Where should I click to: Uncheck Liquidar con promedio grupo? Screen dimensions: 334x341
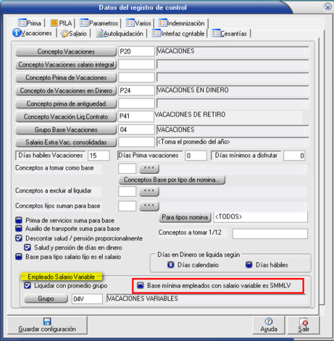click(28, 285)
